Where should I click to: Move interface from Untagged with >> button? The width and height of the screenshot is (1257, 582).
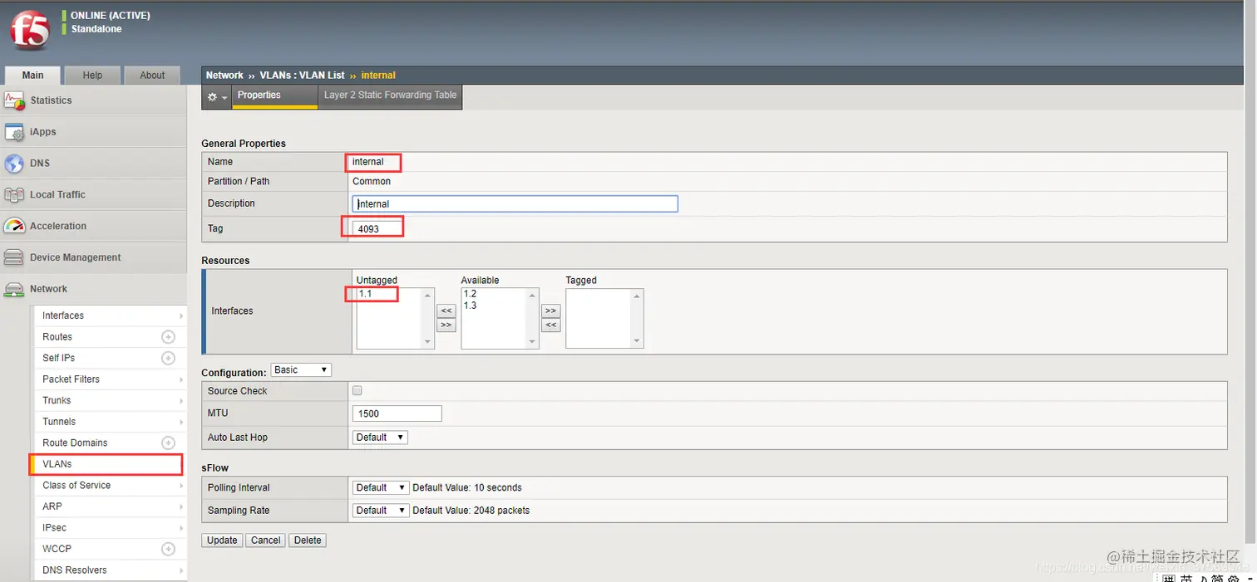tap(446, 325)
